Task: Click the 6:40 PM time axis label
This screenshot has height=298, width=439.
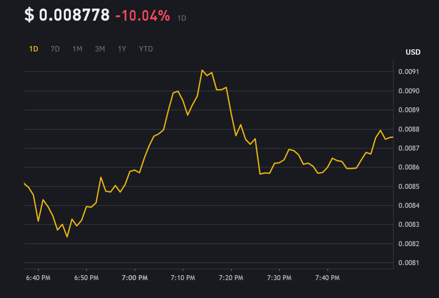Action: tap(38, 278)
